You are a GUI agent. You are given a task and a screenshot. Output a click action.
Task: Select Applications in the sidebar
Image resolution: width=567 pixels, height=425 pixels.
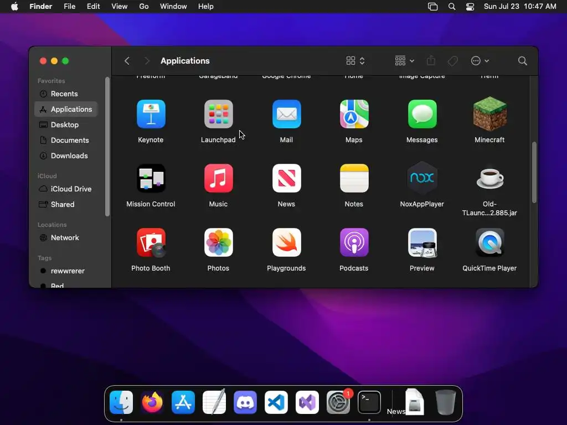point(66,109)
